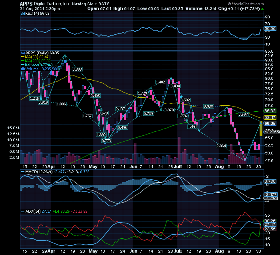Click the 1.776 retracement label

click(x=182, y=116)
